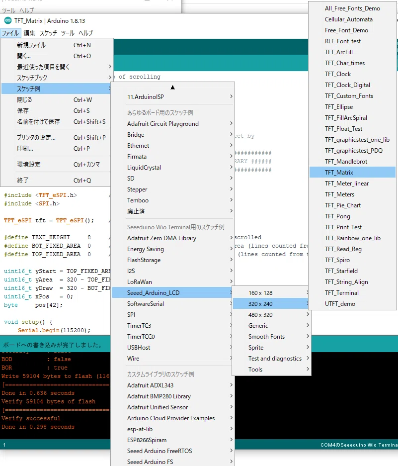
Task: Expand LiquidCrystal examples
Action: 173,168
